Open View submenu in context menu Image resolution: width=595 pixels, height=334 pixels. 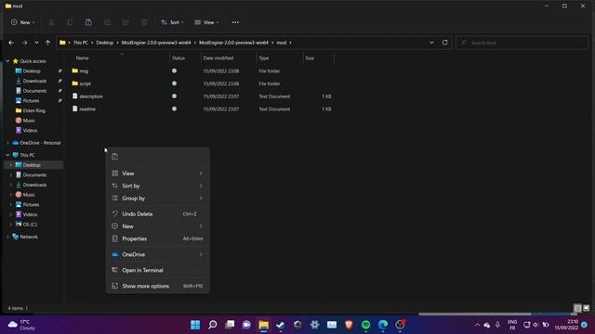(157, 173)
